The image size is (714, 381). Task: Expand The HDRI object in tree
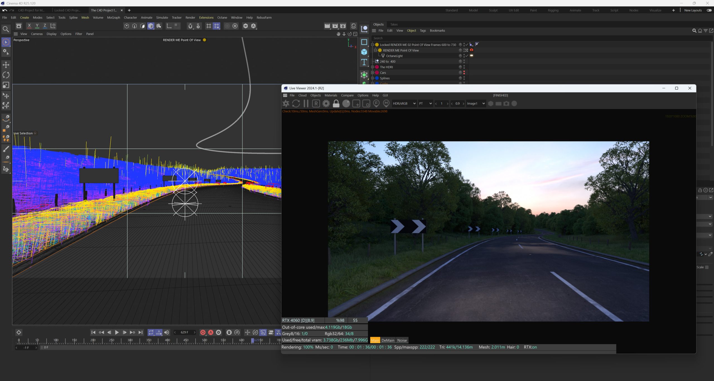372,67
